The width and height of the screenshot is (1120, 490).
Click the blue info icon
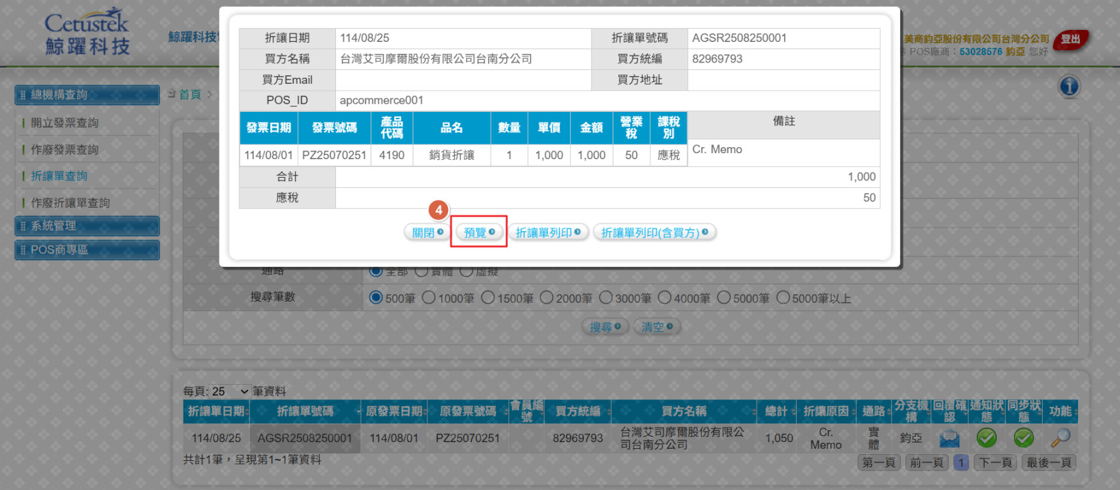click(x=1069, y=87)
